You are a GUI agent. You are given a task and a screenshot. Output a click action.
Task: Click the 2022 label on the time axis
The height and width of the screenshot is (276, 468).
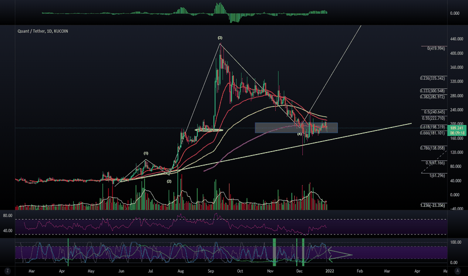329,271
